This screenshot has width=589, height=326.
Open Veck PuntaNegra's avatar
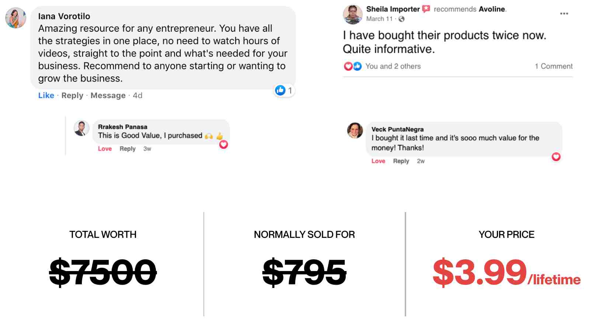point(355,131)
